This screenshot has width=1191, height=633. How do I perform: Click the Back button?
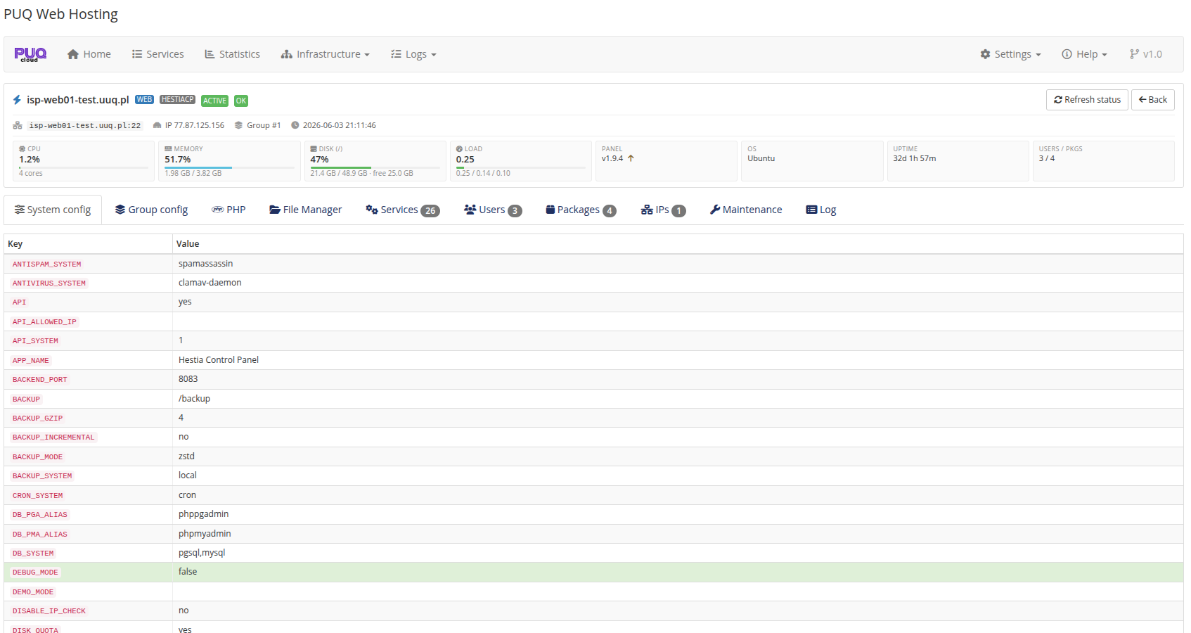click(x=1153, y=100)
